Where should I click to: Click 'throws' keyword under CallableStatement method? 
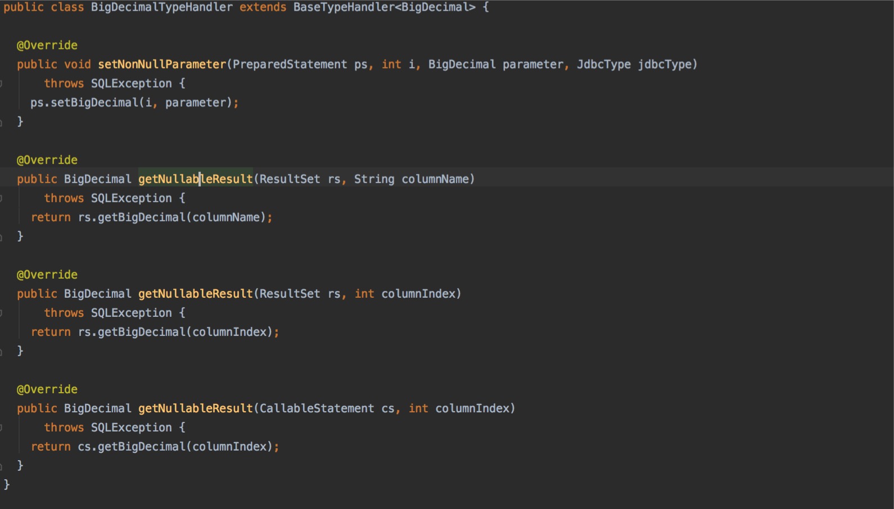(64, 427)
